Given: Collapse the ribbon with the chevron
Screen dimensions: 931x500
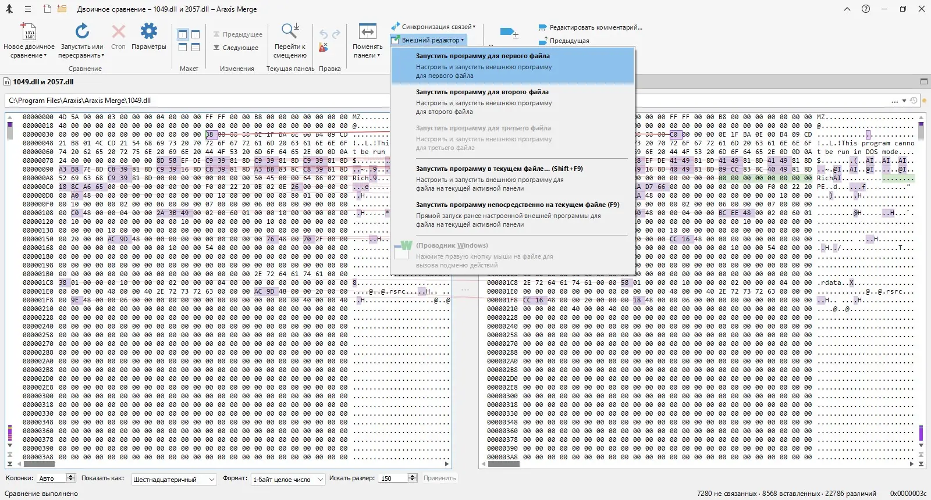Looking at the screenshot, I should pyautogui.click(x=847, y=9).
